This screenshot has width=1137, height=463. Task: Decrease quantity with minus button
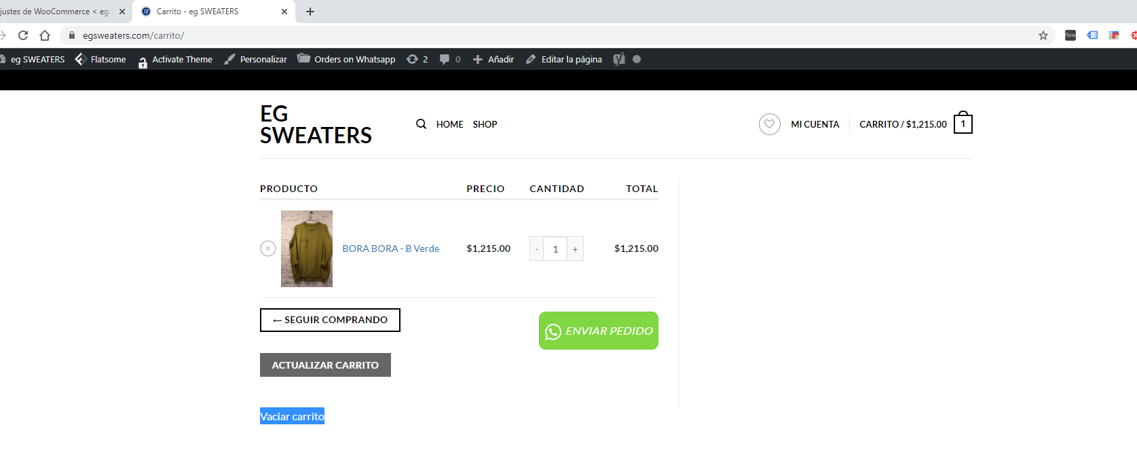[537, 249]
